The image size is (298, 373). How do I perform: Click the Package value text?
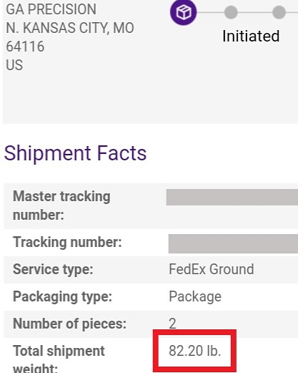195,296
